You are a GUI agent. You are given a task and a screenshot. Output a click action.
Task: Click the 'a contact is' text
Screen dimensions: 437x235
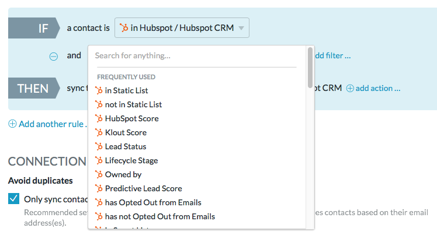88,28
